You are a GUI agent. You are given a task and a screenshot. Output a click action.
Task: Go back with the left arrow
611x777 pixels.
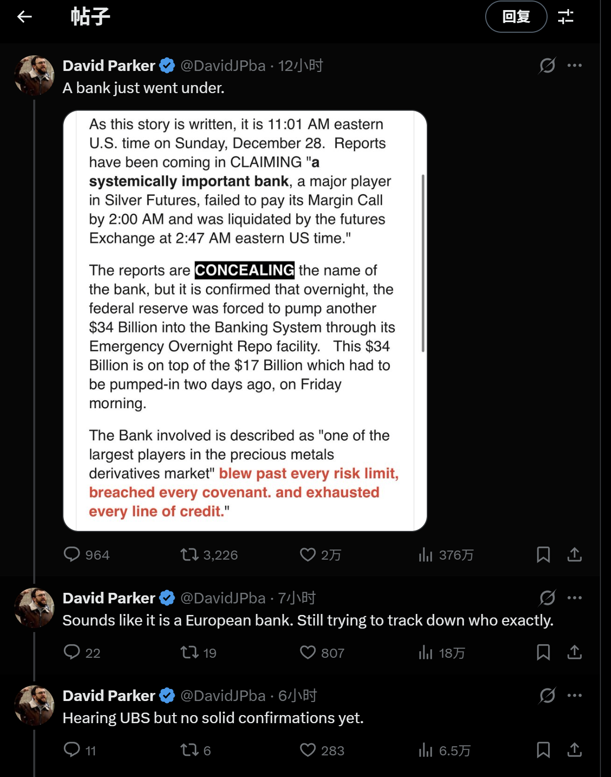click(x=24, y=17)
